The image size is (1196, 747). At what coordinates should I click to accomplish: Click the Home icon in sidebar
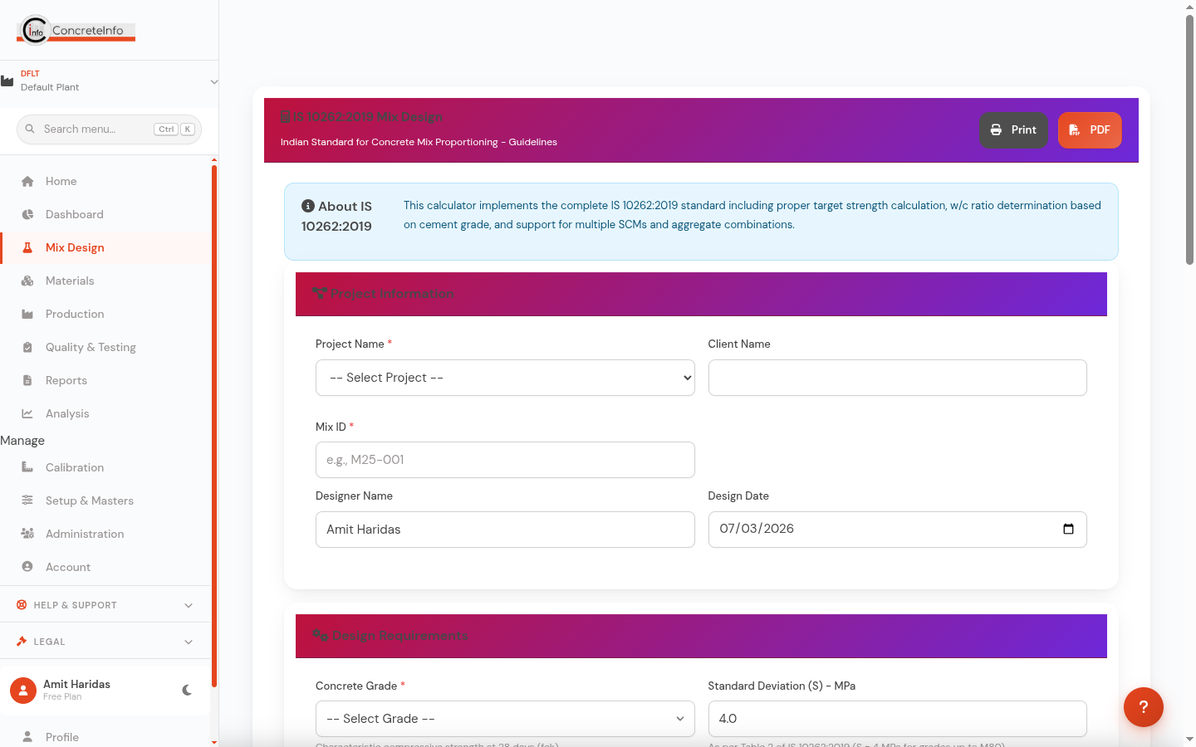pos(27,181)
